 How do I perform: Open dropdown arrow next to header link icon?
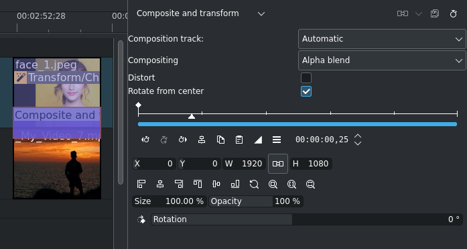tap(419, 13)
